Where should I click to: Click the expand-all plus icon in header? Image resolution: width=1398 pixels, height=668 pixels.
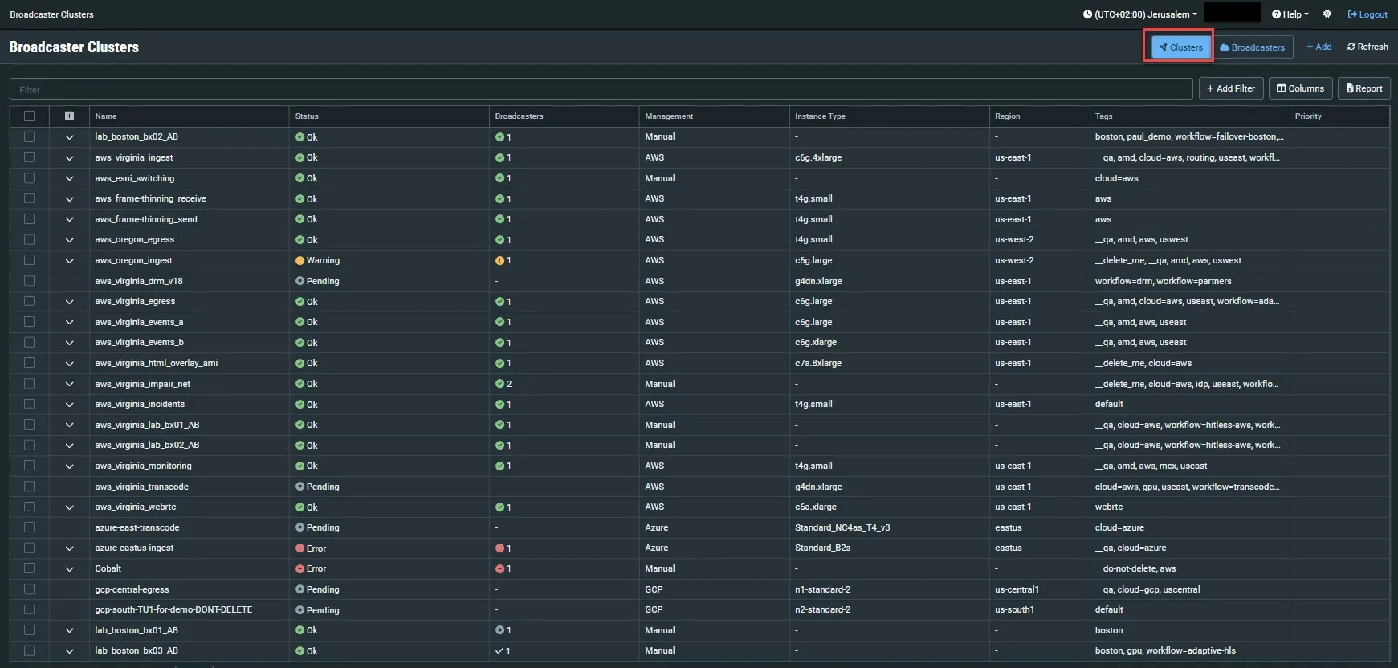point(69,116)
